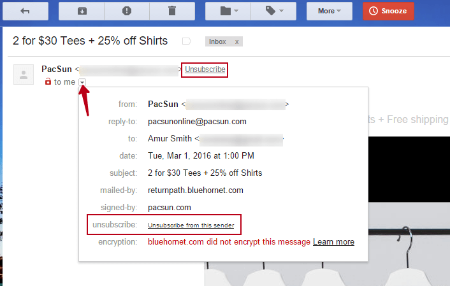Click Unsubscribe link next to sender address

pyautogui.click(x=205, y=69)
